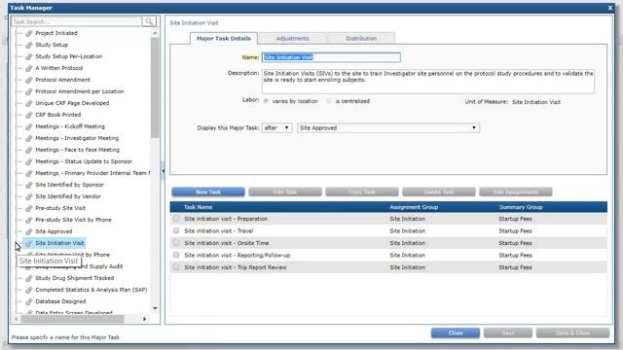Switch to the Major Task Details tab
Screen dimensions: 623x350
[x=224, y=39]
